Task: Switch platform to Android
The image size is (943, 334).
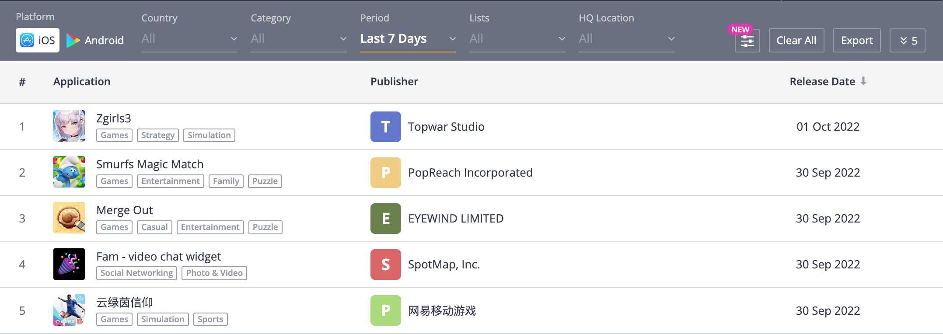Action: point(95,40)
